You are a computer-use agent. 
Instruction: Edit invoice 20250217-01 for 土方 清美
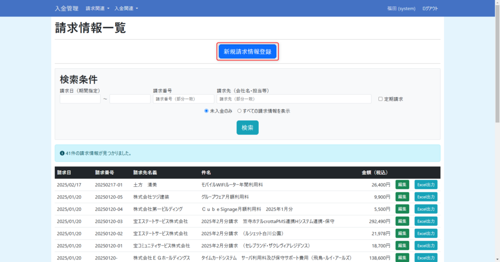tap(402, 185)
